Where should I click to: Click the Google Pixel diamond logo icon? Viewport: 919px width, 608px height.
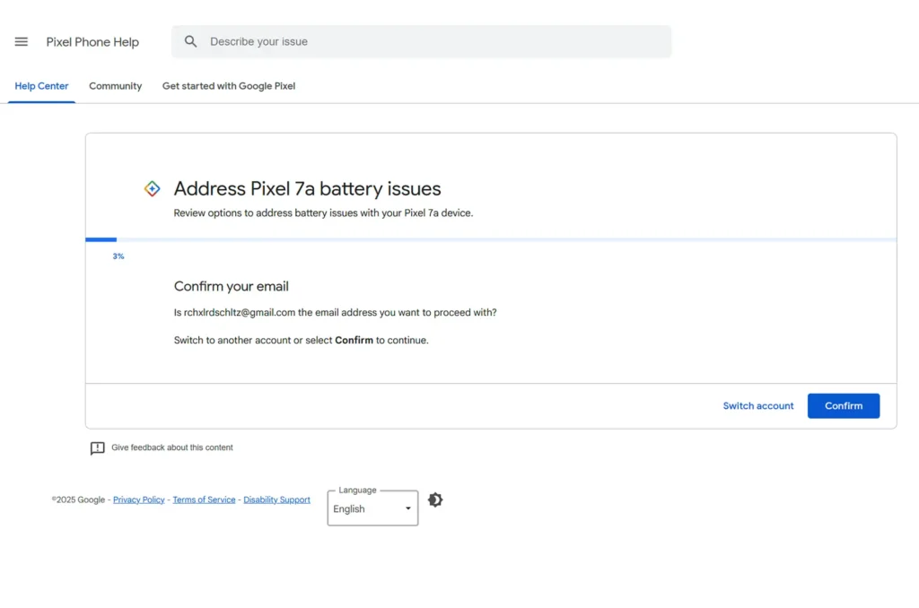pyautogui.click(x=153, y=188)
